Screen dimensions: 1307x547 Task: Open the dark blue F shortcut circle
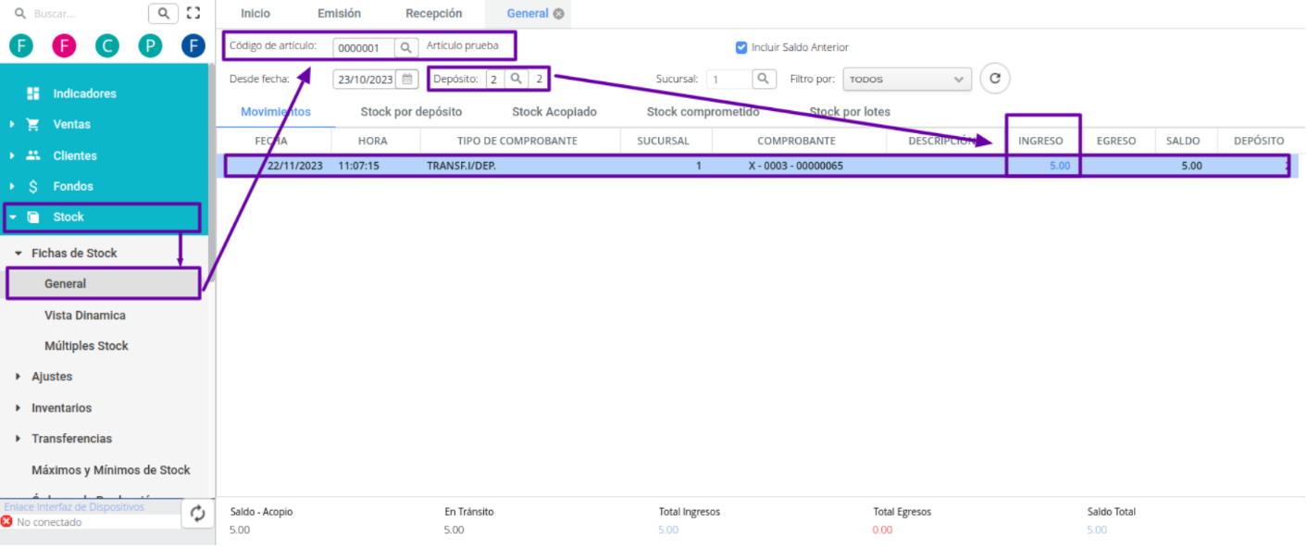(x=193, y=45)
